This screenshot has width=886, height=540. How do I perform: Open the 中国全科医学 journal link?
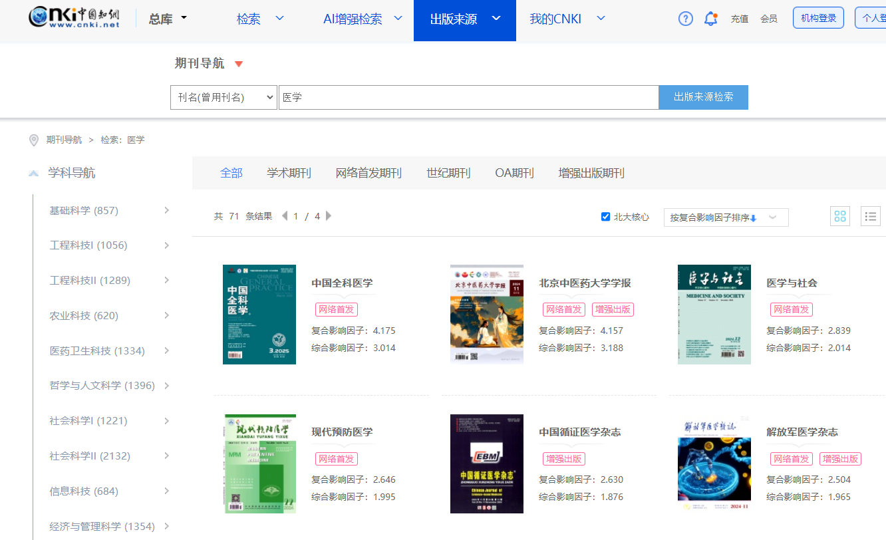coord(342,283)
